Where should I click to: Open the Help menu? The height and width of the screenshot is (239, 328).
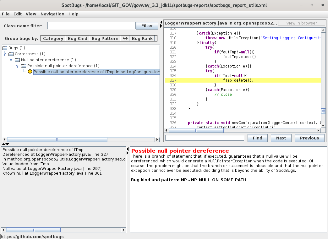tap(73, 14)
